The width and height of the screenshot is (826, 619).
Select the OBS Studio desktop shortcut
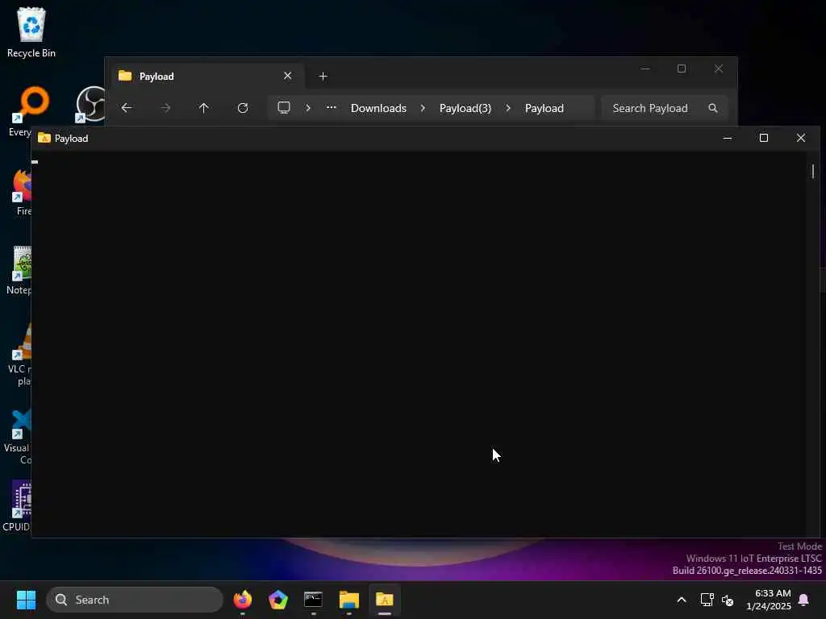coord(90,104)
